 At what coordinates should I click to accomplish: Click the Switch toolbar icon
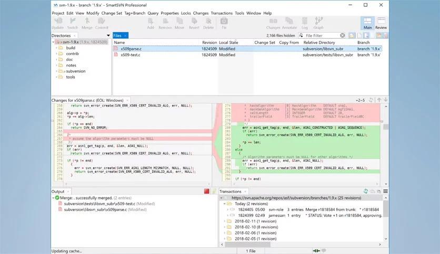73,23
